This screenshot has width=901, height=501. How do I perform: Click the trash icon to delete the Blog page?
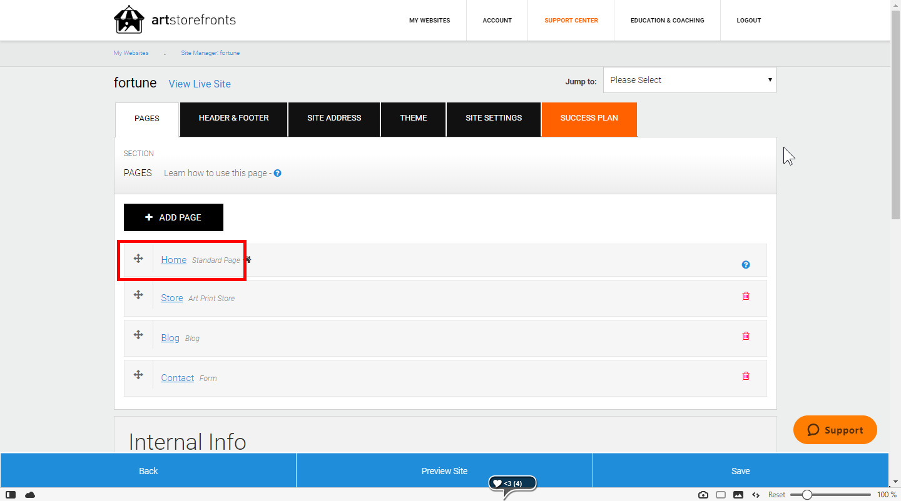click(x=746, y=335)
